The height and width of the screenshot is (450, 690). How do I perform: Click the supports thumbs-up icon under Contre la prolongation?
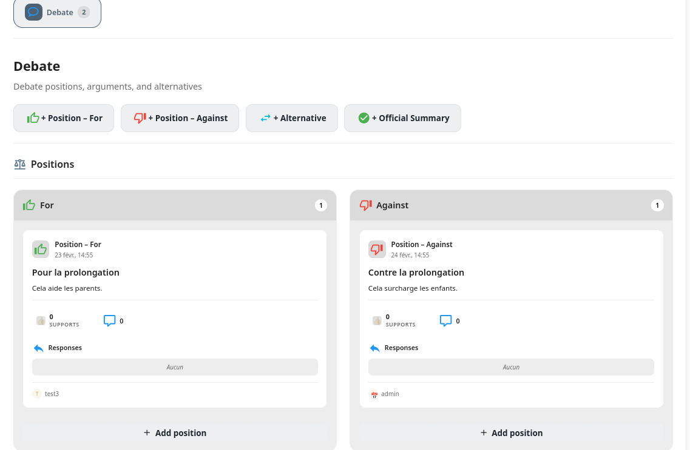(377, 320)
